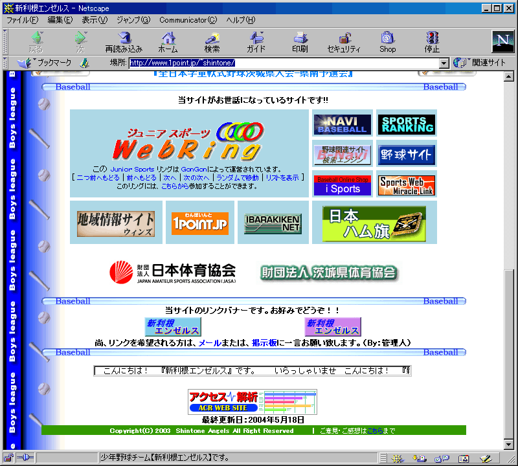Screen dimensions: 518x466
Task: Open the SPORTS RANKING banner
Action: (x=407, y=124)
